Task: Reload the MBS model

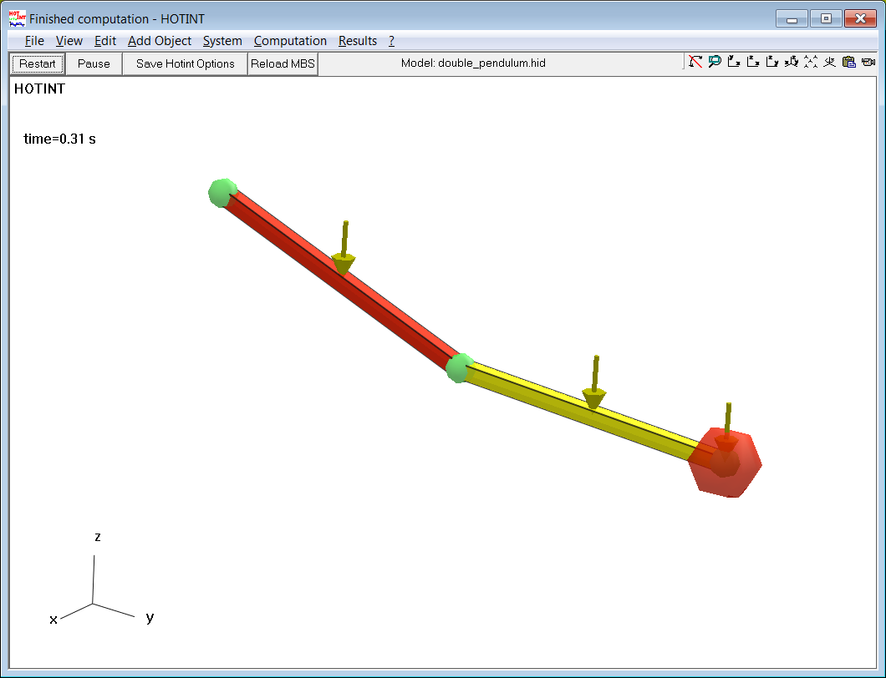Action: click(283, 63)
